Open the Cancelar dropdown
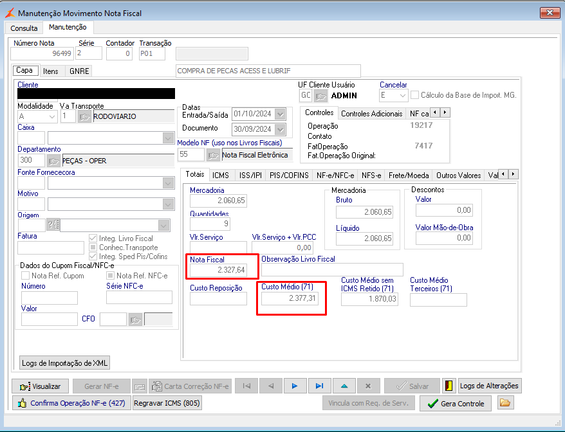This screenshot has height=432, width=565. tap(402, 95)
